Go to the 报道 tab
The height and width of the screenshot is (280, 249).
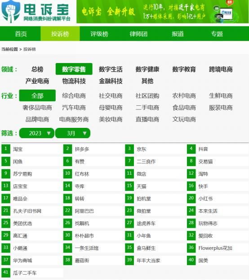(178, 34)
